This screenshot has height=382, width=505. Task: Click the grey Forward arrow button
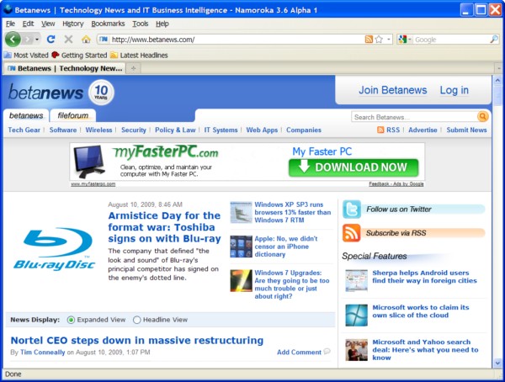28,40
